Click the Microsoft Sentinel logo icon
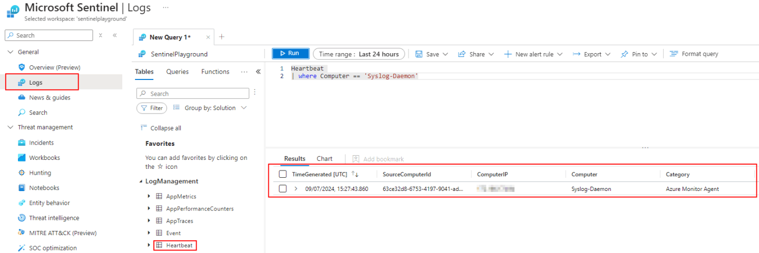The image size is (759, 253). 13,11
